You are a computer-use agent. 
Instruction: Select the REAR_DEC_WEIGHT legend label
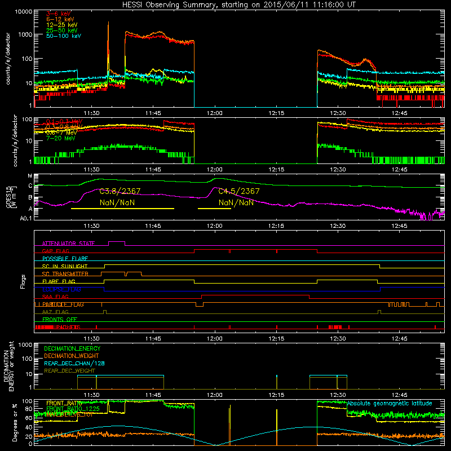click(x=69, y=371)
